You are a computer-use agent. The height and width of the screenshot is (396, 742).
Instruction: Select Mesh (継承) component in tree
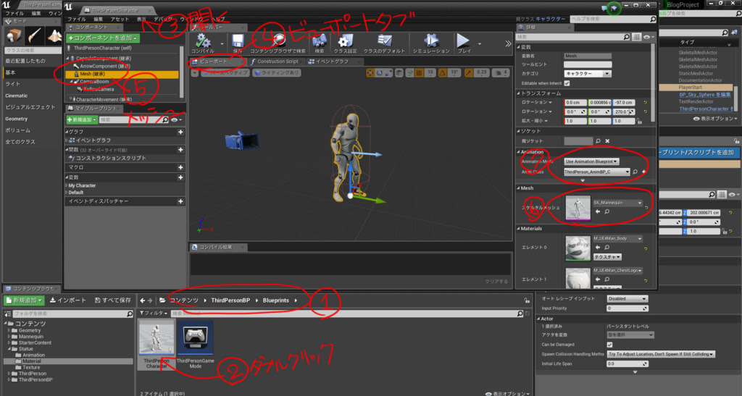click(123, 74)
